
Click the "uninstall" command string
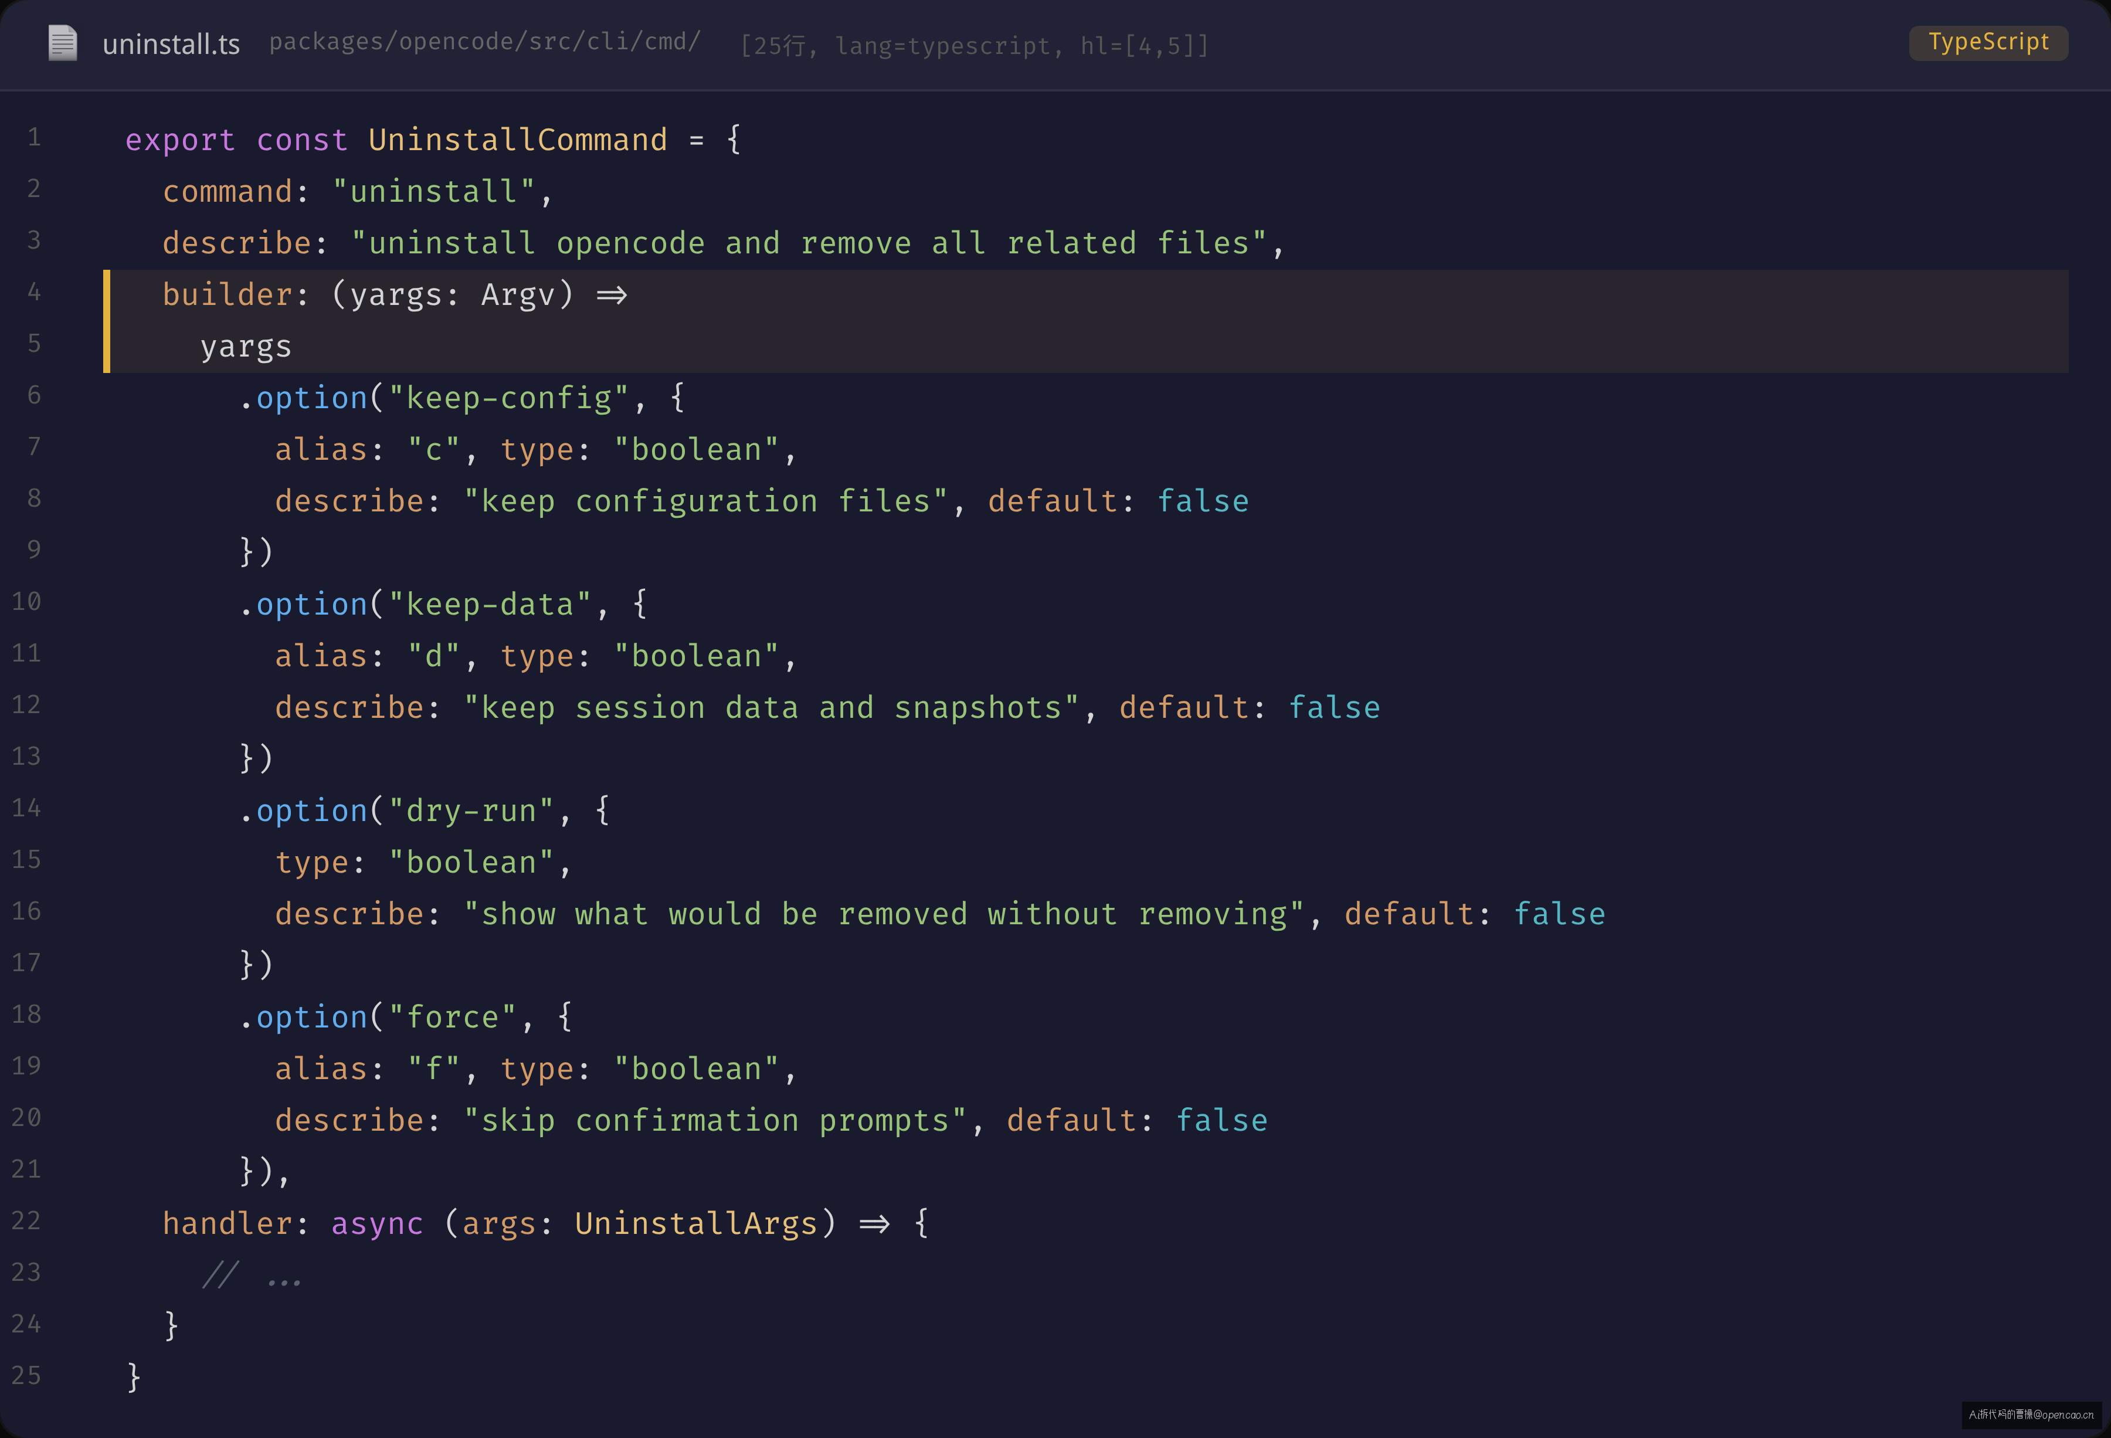coord(434,192)
